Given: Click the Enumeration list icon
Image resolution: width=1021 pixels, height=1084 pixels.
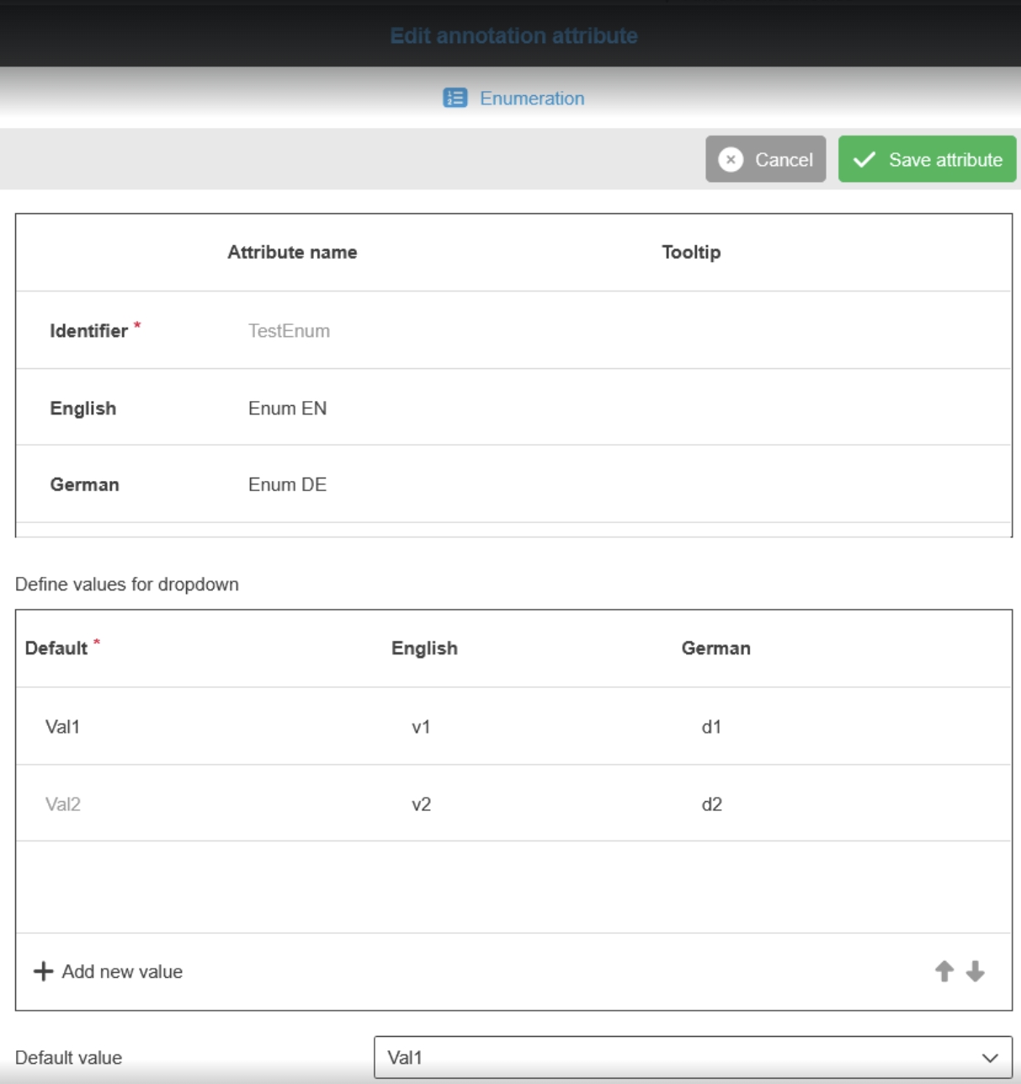Looking at the screenshot, I should [455, 99].
